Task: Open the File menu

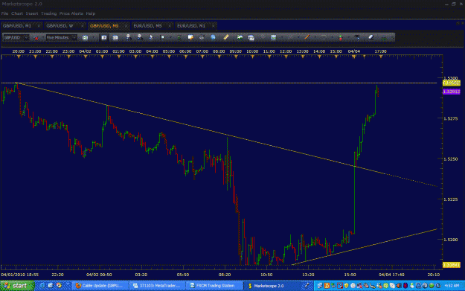Action: coord(4,13)
